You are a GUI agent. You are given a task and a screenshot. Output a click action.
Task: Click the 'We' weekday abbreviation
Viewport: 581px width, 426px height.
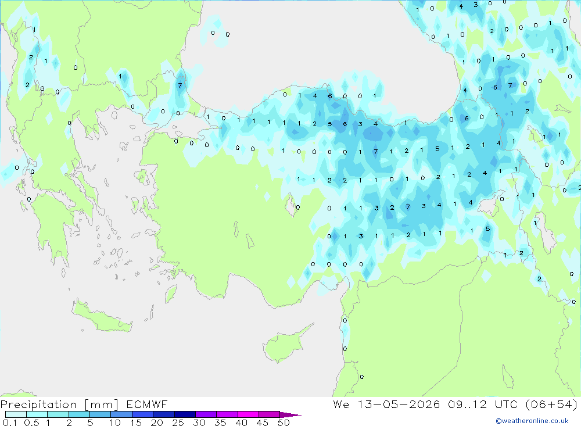(341, 404)
